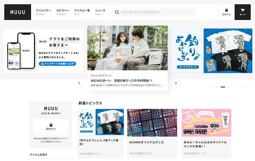Open UUUM pattern topic thumbnail
The image size is (255, 161).
[152, 123]
